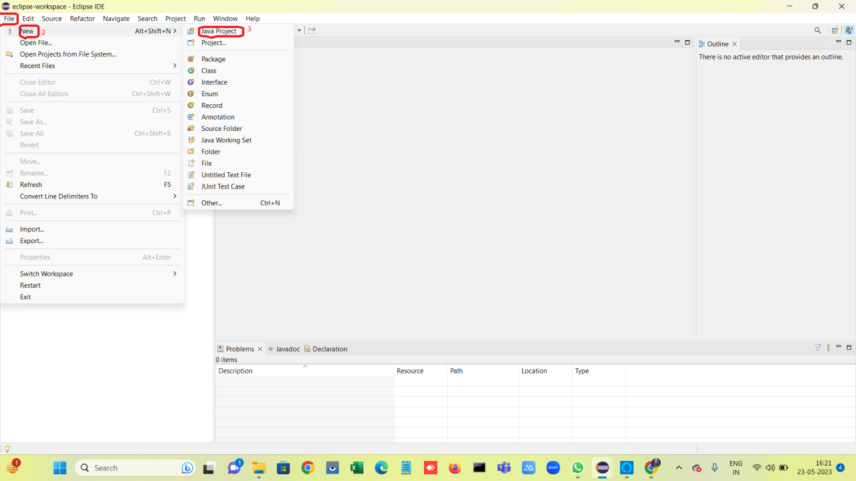Click the green Class icon
Screen dimensions: 856x481
[191, 71]
